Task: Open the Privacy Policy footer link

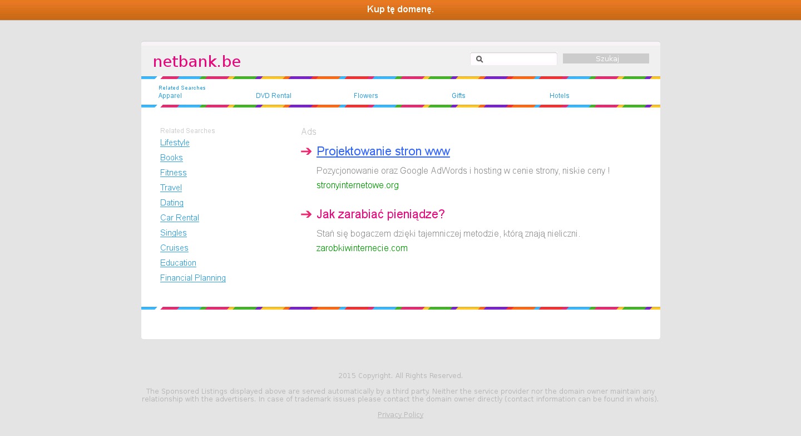Action: pos(400,415)
